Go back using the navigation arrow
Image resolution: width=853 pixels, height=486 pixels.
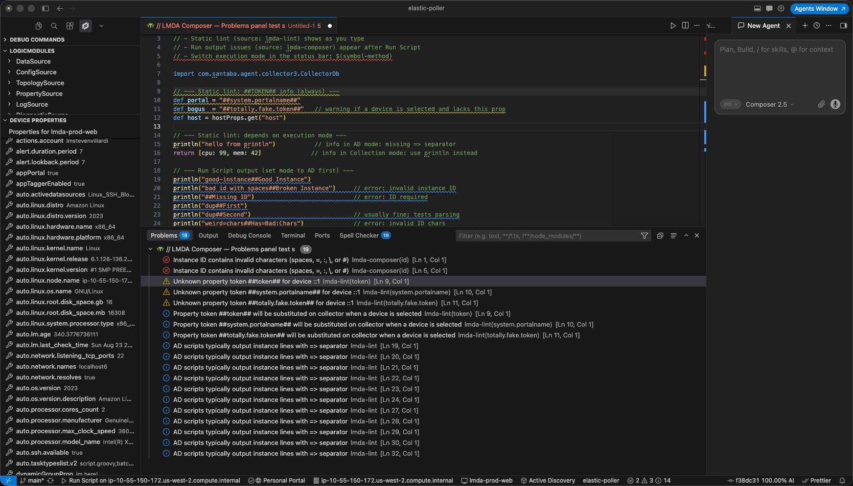coord(60,8)
